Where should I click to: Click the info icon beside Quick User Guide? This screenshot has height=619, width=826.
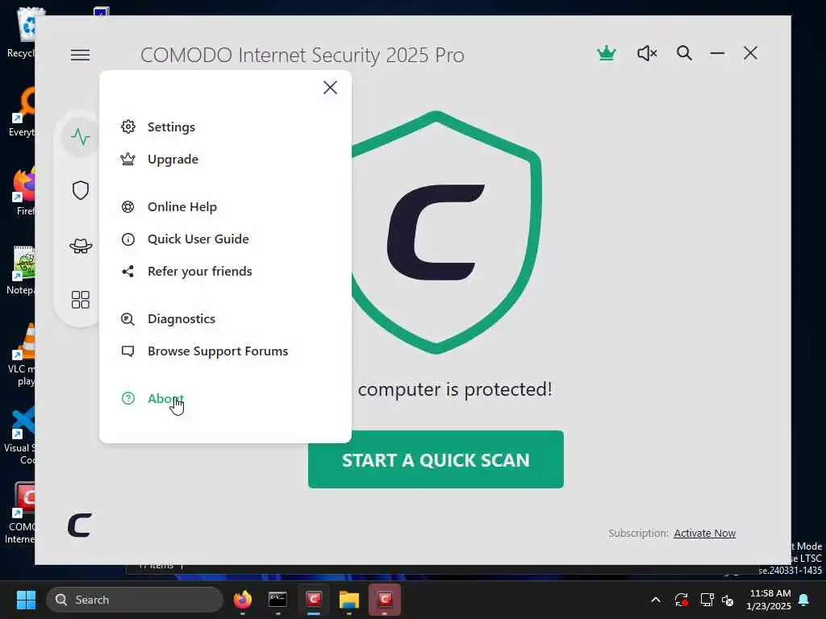[x=128, y=239]
